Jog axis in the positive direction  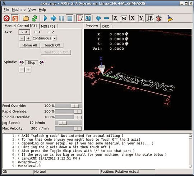pyautogui.click(x=28, y=38)
